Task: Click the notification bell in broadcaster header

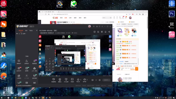Action: point(106,32)
